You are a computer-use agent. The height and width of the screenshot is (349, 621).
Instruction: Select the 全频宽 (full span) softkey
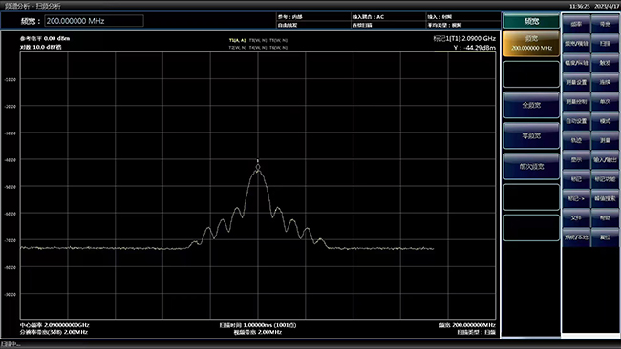531,105
